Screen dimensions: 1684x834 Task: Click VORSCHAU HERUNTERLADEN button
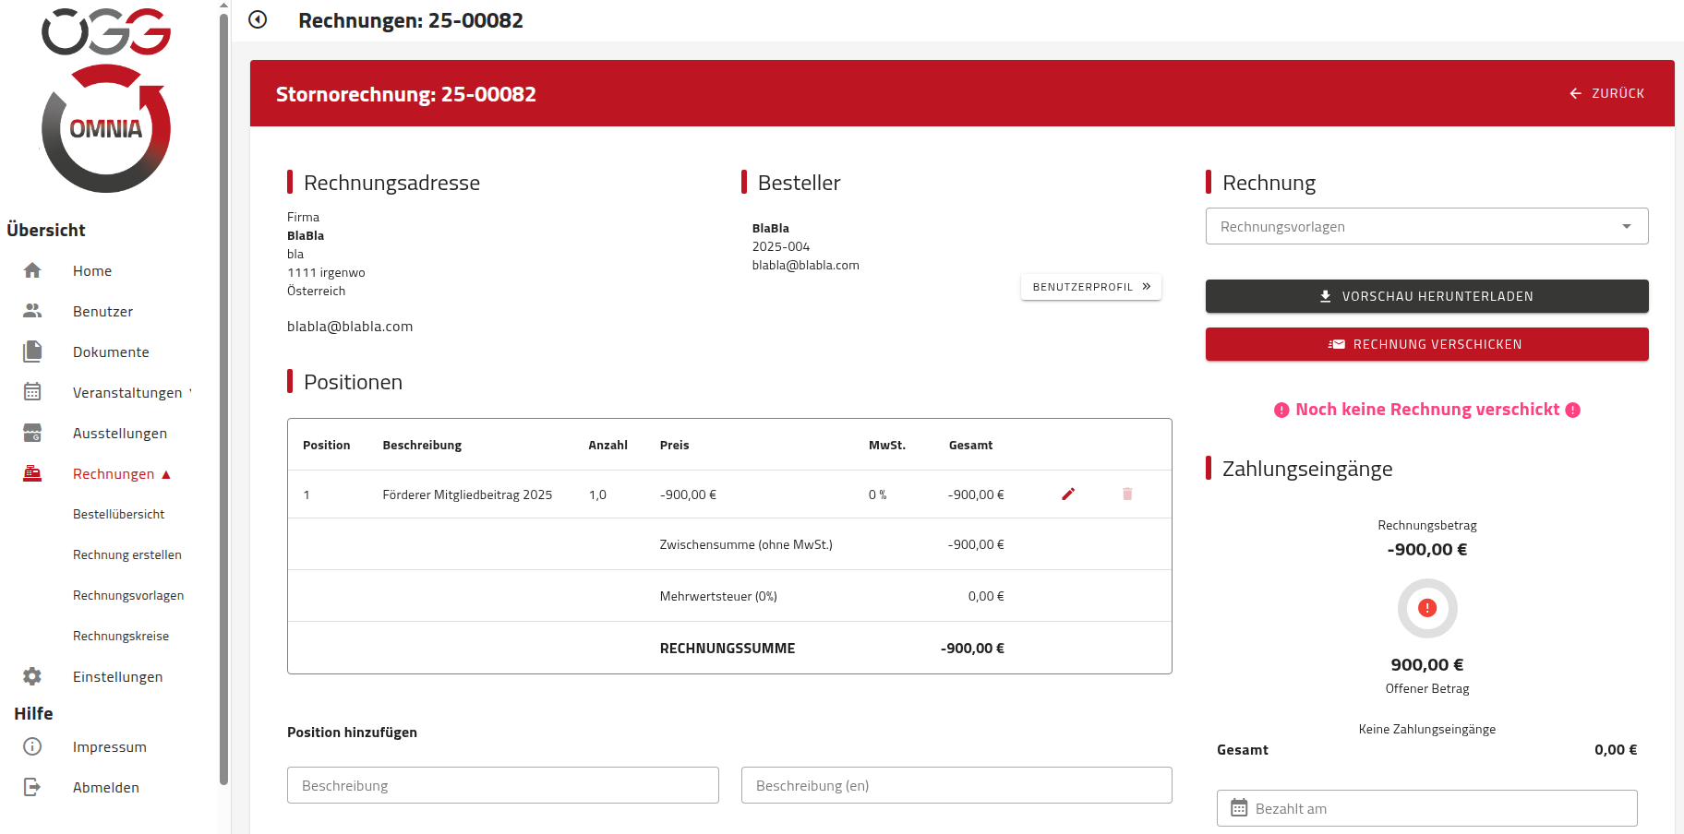1427,296
